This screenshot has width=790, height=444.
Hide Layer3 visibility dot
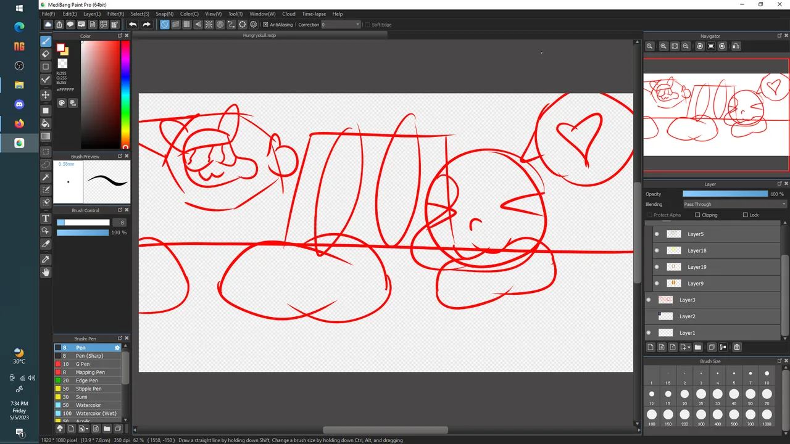(x=649, y=300)
